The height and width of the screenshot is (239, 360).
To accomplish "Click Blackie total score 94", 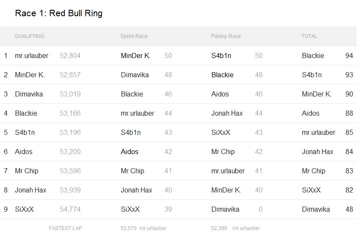I will 349,56.
